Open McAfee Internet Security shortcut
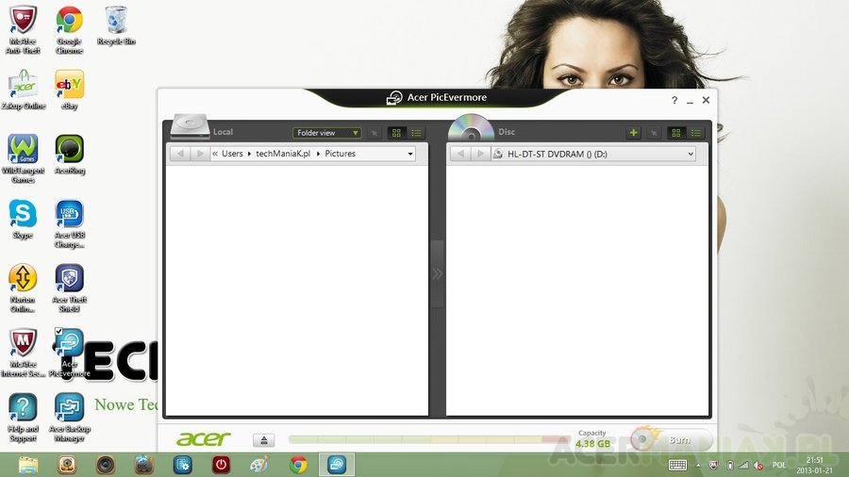849x477 pixels. coord(23,353)
